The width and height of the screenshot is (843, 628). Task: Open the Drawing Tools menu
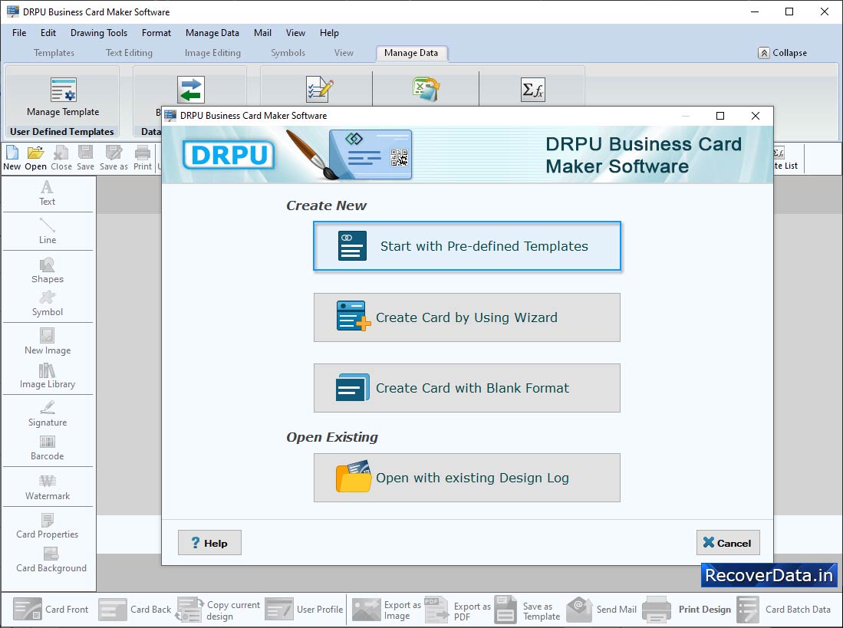click(x=99, y=33)
